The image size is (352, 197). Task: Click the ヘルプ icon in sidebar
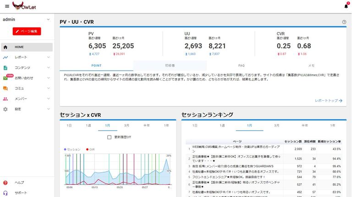click(x=5, y=182)
